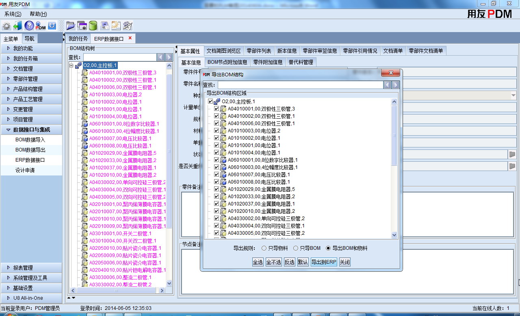Click part icon of A03010001 in BOM tree

click(x=84, y=234)
